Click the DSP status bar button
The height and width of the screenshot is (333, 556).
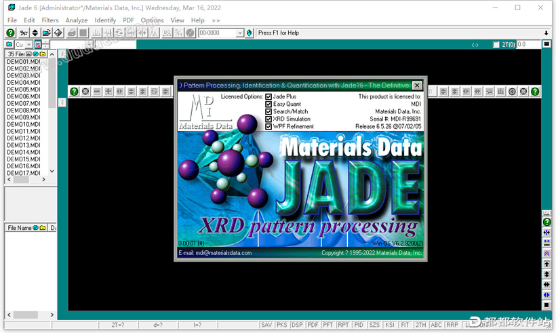click(x=297, y=325)
